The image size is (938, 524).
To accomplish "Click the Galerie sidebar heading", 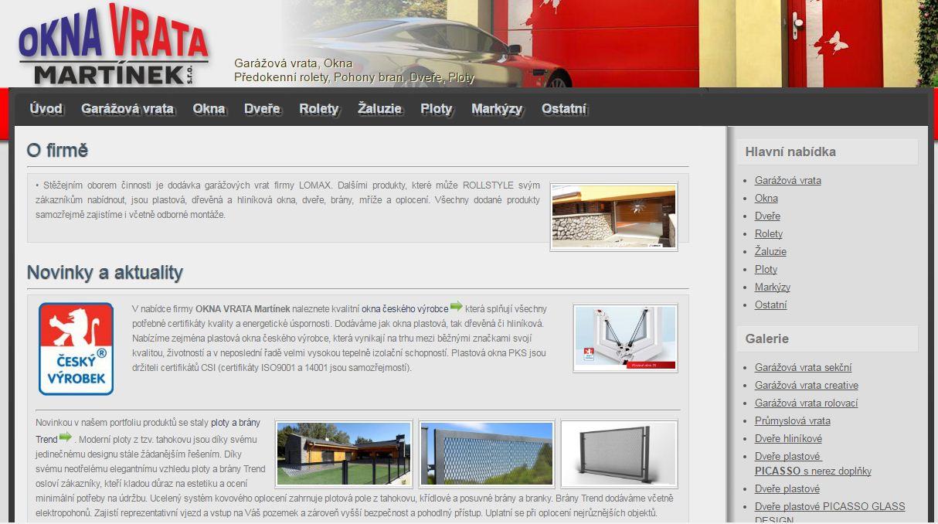I will coord(767,339).
